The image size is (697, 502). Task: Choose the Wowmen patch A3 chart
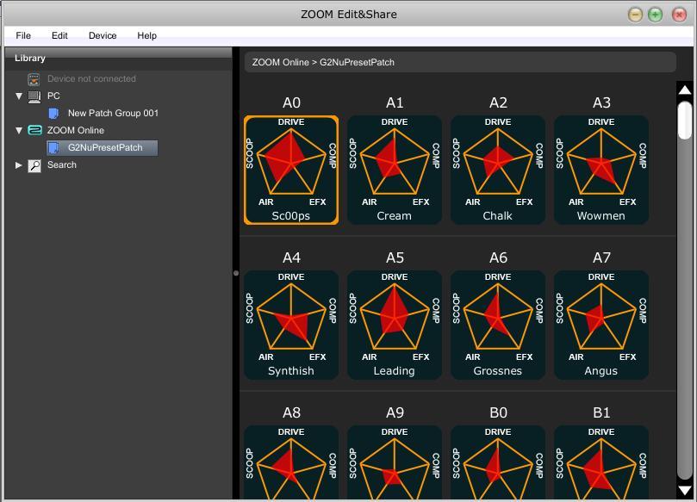pos(601,162)
